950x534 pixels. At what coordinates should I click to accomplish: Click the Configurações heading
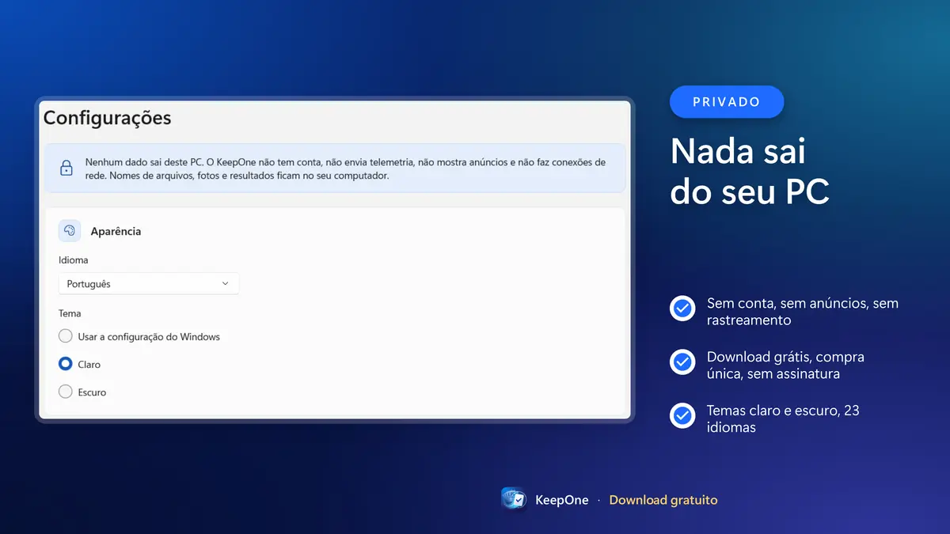(x=107, y=118)
